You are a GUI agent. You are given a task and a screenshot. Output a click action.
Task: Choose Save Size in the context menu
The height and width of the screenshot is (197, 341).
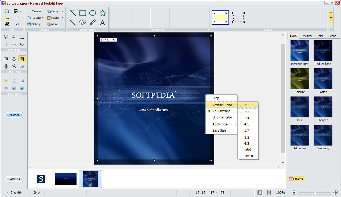[219, 131]
